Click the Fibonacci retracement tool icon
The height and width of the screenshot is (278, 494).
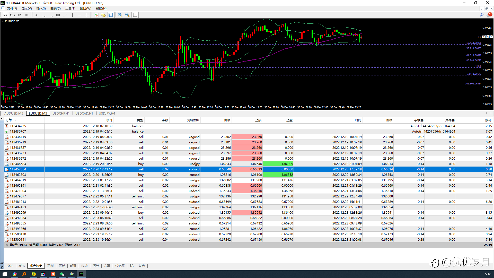[x=51, y=15]
